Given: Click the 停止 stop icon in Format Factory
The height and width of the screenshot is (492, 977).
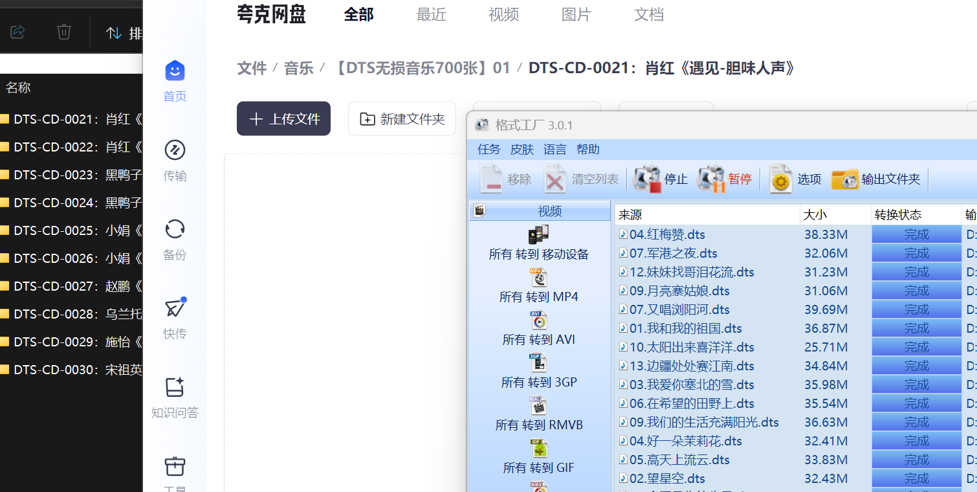Looking at the screenshot, I should pos(647,179).
